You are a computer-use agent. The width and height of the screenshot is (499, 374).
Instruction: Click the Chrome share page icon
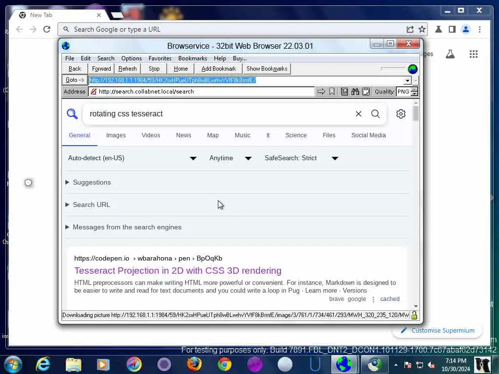pos(410,29)
